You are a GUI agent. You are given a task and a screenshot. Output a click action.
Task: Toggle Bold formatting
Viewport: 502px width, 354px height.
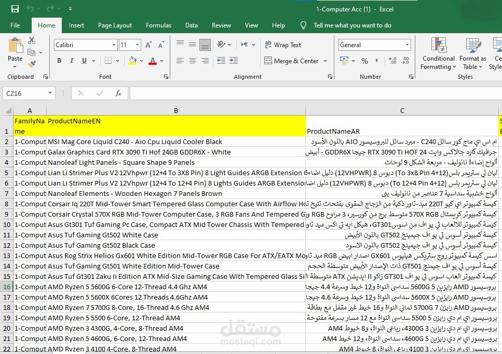(59, 61)
